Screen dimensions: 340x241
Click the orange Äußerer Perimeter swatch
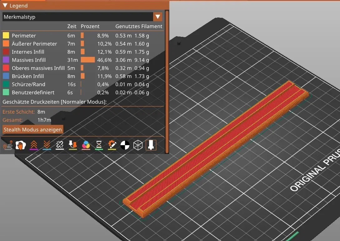point(6,44)
